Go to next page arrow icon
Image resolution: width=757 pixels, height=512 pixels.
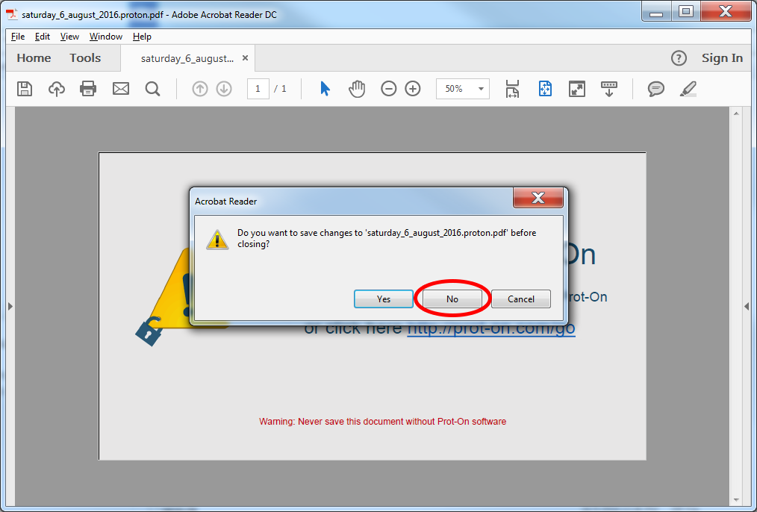pyautogui.click(x=224, y=89)
